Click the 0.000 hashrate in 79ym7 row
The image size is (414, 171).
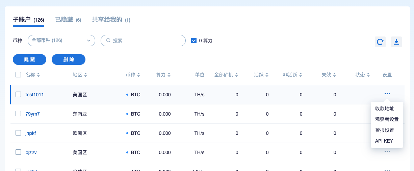165,114
